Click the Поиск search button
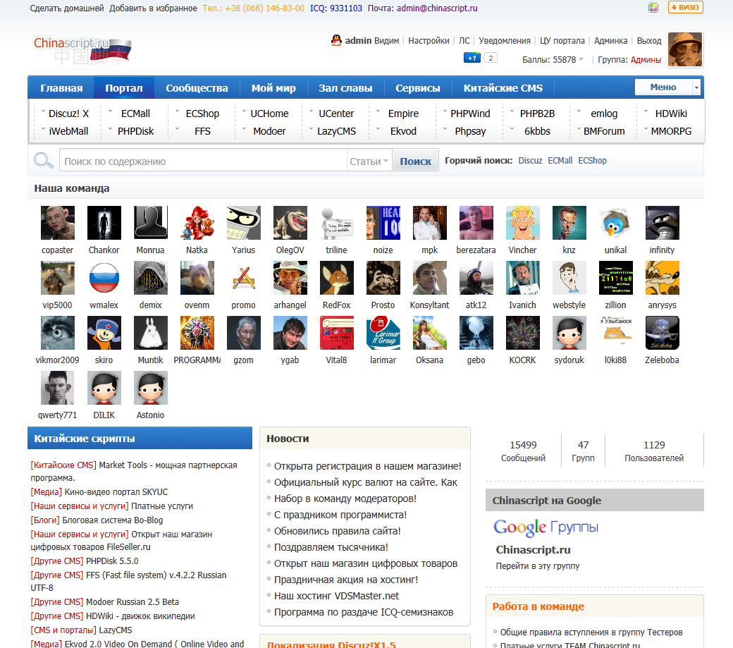Viewport: 733px width, 648px height. point(415,161)
